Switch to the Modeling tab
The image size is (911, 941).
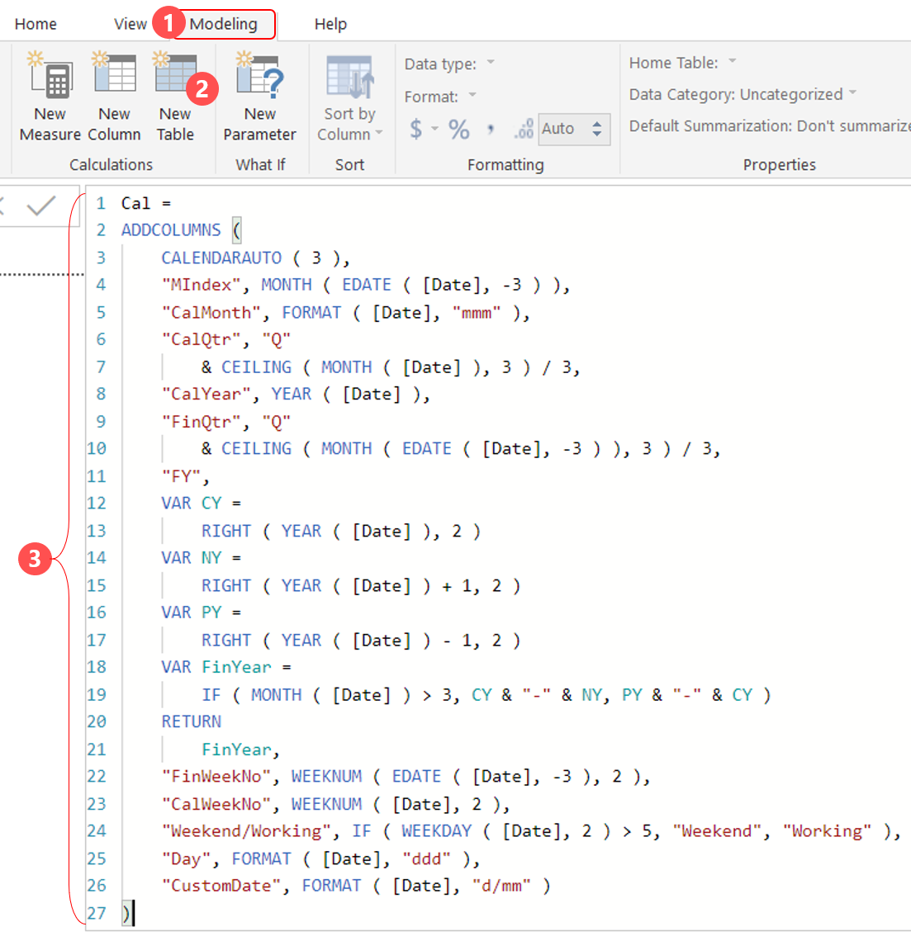pos(223,24)
